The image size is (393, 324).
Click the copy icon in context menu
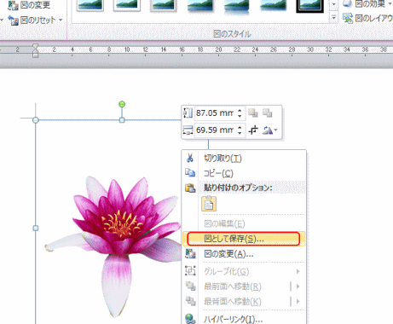click(190, 172)
